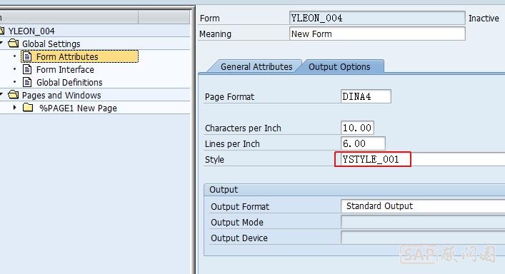Viewport: 505px width, 274px height.
Task: Click the Form name field YLEON_004
Action: click(377, 18)
